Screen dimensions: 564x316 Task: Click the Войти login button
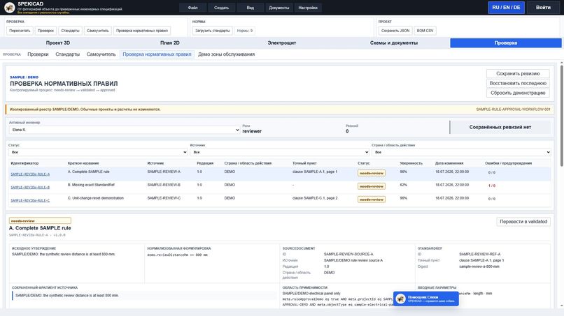(x=543, y=8)
